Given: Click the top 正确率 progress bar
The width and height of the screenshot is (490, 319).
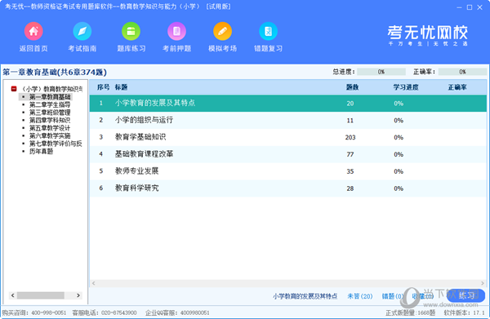Looking at the screenshot, I should click(462, 72).
